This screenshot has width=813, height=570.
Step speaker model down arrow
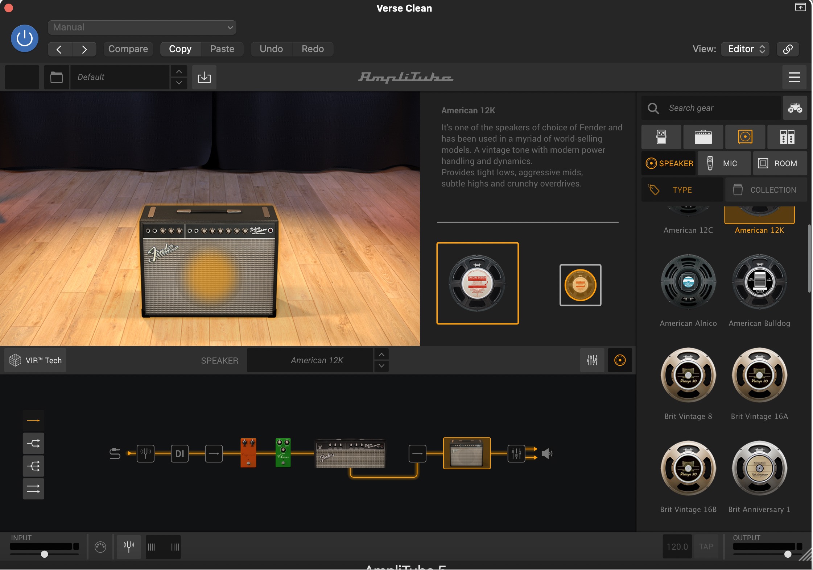click(381, 366)
